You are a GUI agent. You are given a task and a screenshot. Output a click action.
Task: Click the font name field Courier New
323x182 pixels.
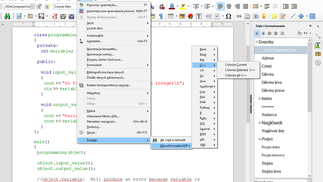pyautogui.click(x=65, y=7)
